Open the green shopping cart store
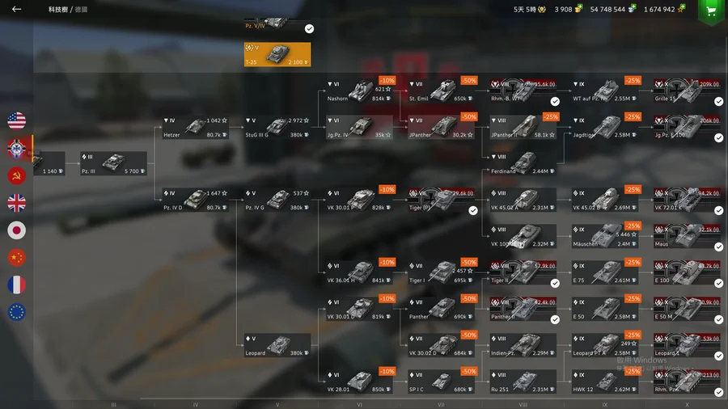Image resolution: width=728 pixels, height=409 pixels. [x=711, y=11]
